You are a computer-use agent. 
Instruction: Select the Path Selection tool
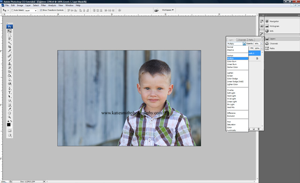9,97
